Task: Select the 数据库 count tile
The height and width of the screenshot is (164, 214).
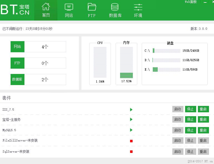Action: [x=38, y=79]
